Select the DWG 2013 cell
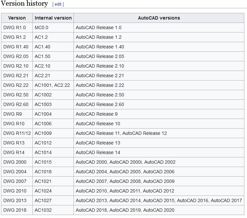This screenshot has height=218, width=247. pyautogui.click(x=17, y=201)
